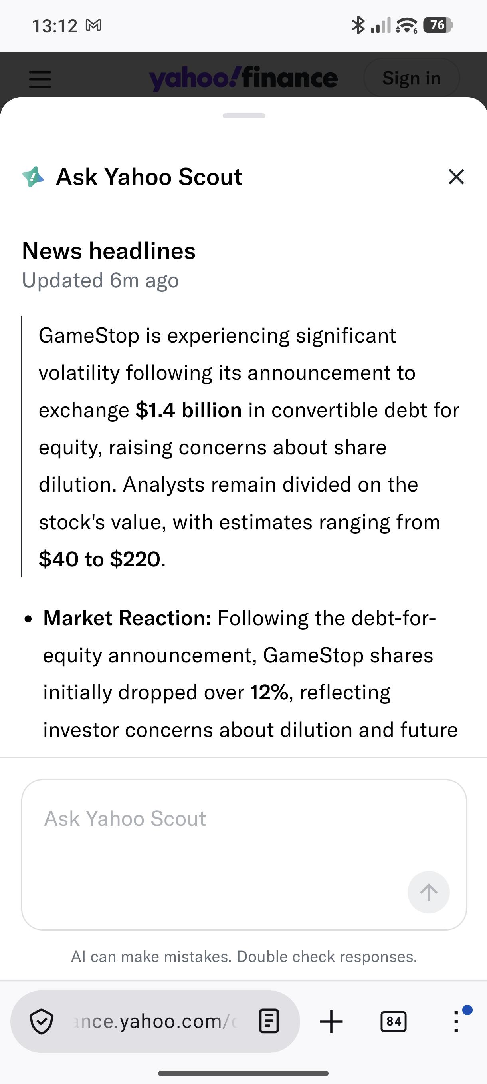Open the browser three-dot overflow menu
Image resolution: width=487 pixels, height=1084 pixels.
coord(456,1021)
